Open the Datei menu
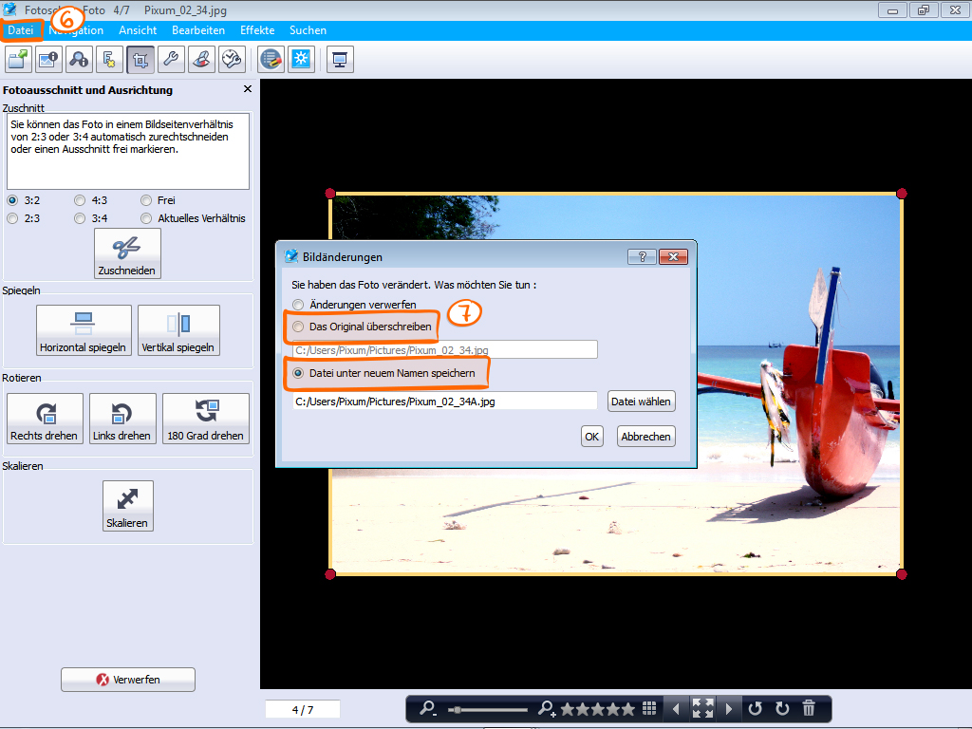Image resolution: width=972 pixels, height=729 pixels. pos(20,30)
